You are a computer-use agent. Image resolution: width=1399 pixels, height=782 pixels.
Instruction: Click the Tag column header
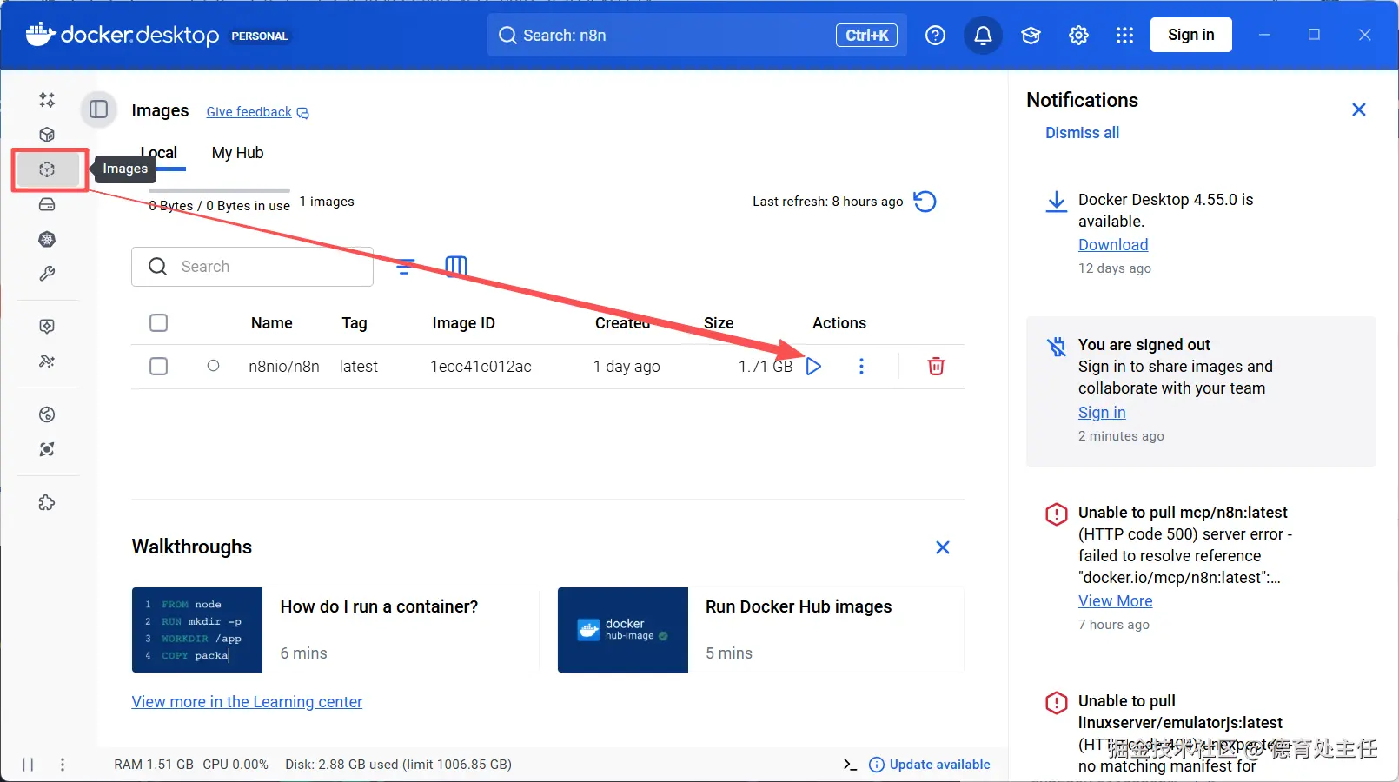pyautogui.click(x=355, y=323)
